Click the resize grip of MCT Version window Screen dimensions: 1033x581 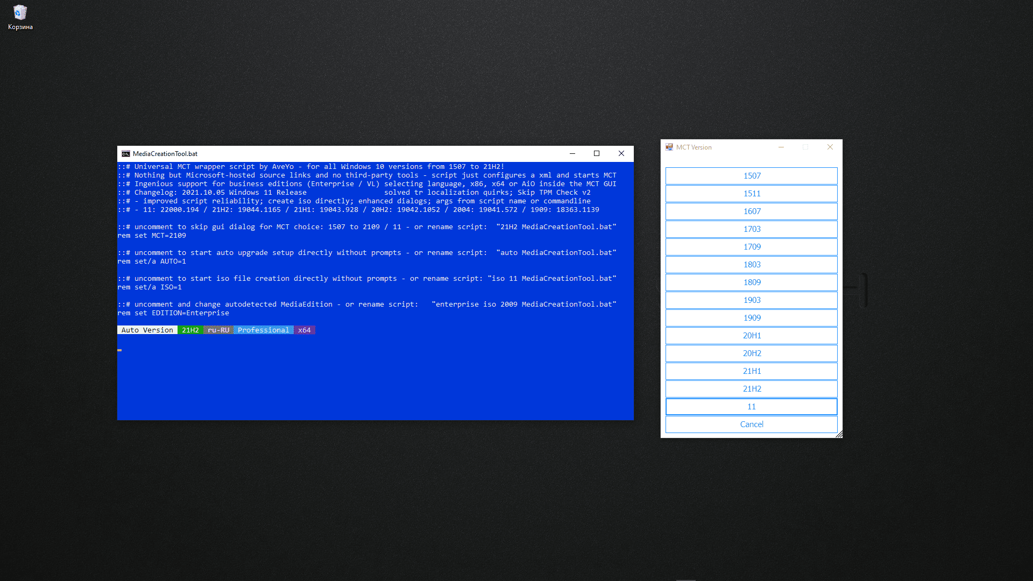coord(839,435)
